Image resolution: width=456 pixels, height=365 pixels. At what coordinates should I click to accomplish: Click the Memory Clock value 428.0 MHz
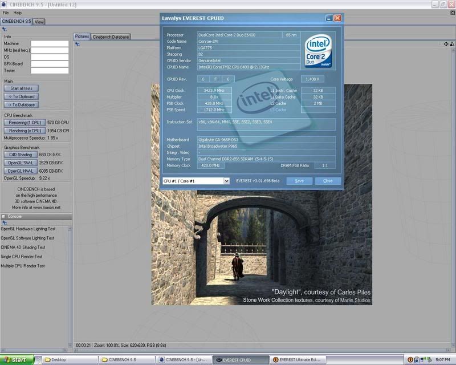pos(210,165)
